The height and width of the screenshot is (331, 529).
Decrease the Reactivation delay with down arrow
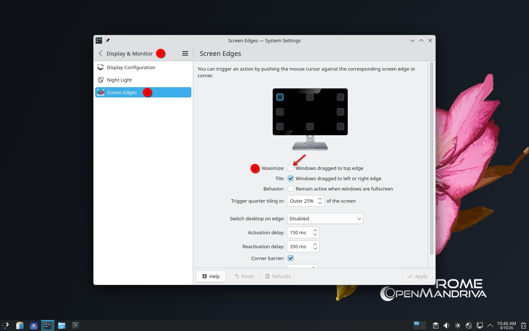pyautogui.click(x=315, y=249)
